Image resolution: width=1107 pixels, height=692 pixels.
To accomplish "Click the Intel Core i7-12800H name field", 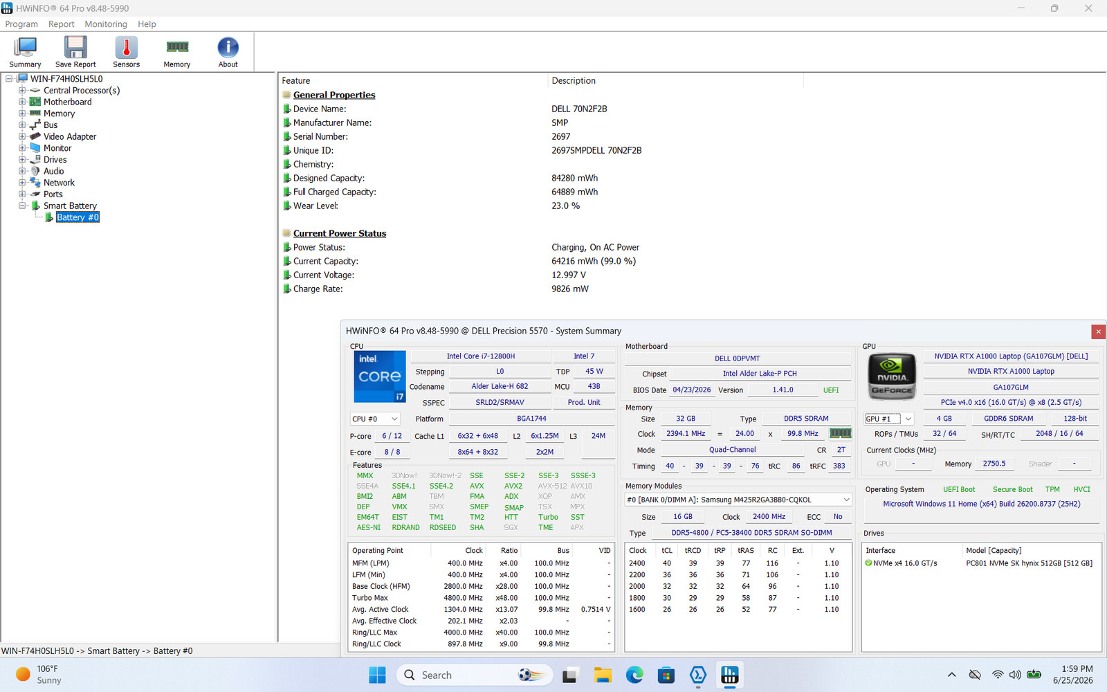I will pos(480,356).
